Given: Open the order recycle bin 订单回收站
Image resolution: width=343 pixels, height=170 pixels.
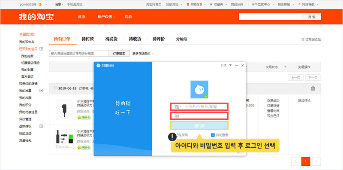Looking at the screenshot, I should tap(311, 39).
